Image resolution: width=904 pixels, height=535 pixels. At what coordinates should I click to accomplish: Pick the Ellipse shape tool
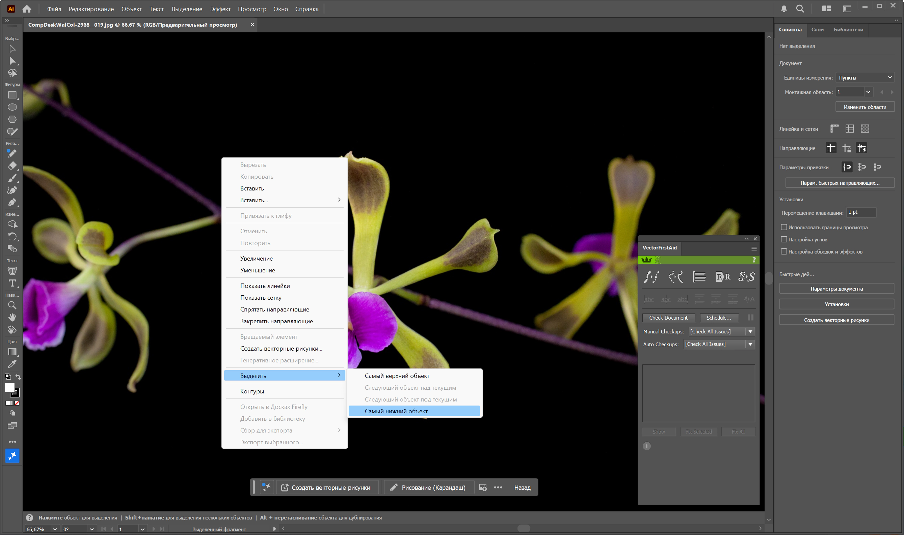(x=12, y=107)
